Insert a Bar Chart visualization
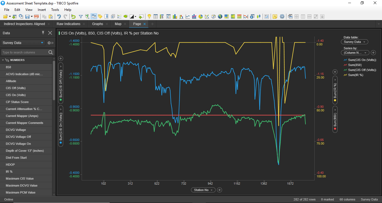Image resolution: width=382 pixels, height=203 pixels. tap(175, 16)
